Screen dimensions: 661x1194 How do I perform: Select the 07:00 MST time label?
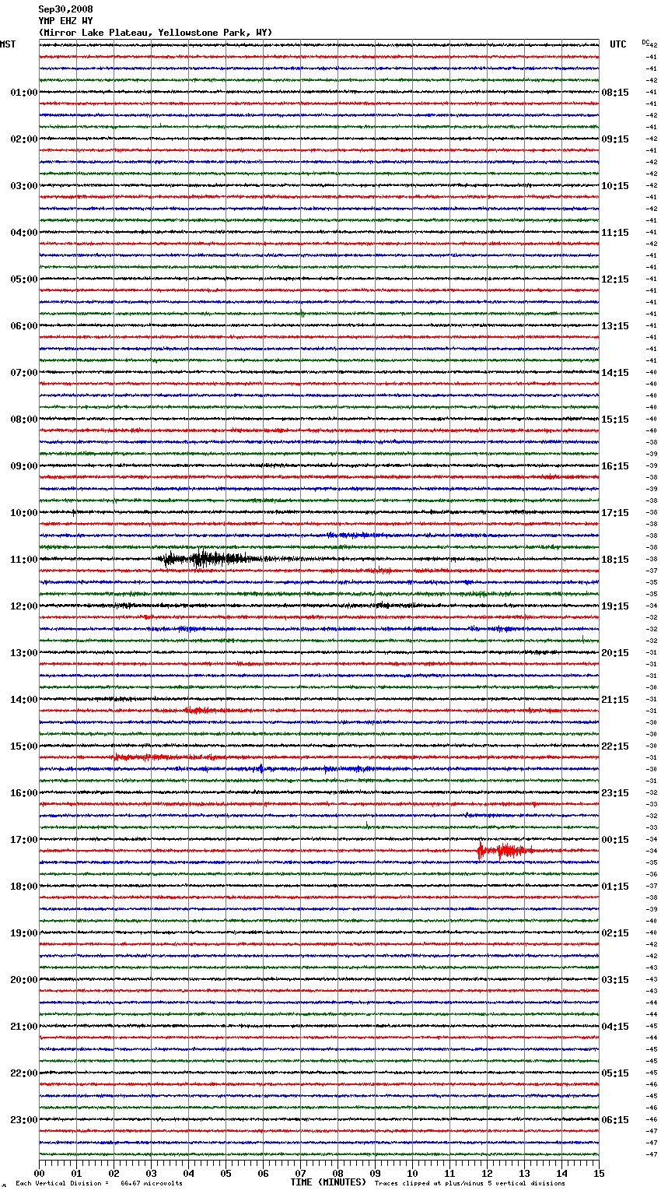24,373
